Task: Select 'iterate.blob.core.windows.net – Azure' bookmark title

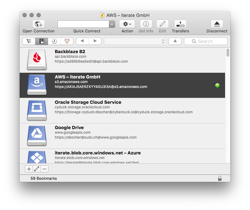Action: [98, 153]
